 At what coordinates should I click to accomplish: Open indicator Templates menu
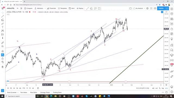click(x=62, y=8)
